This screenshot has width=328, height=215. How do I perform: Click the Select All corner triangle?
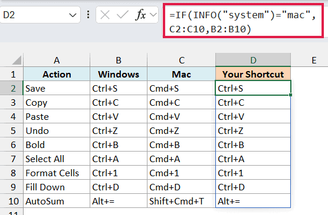point(17,60)
